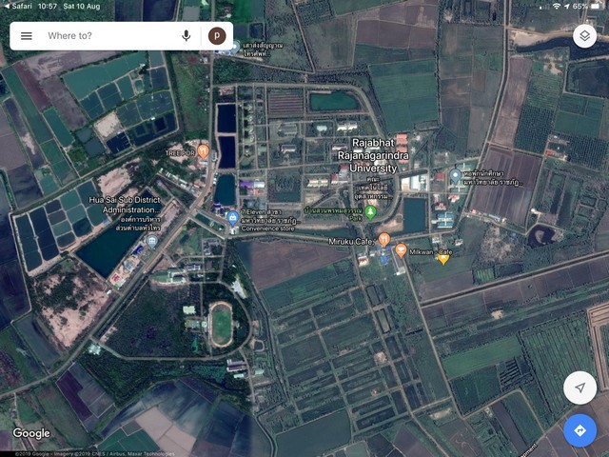Tap the 'Hua Sai Sub District Administration' label

click(125, 205)
